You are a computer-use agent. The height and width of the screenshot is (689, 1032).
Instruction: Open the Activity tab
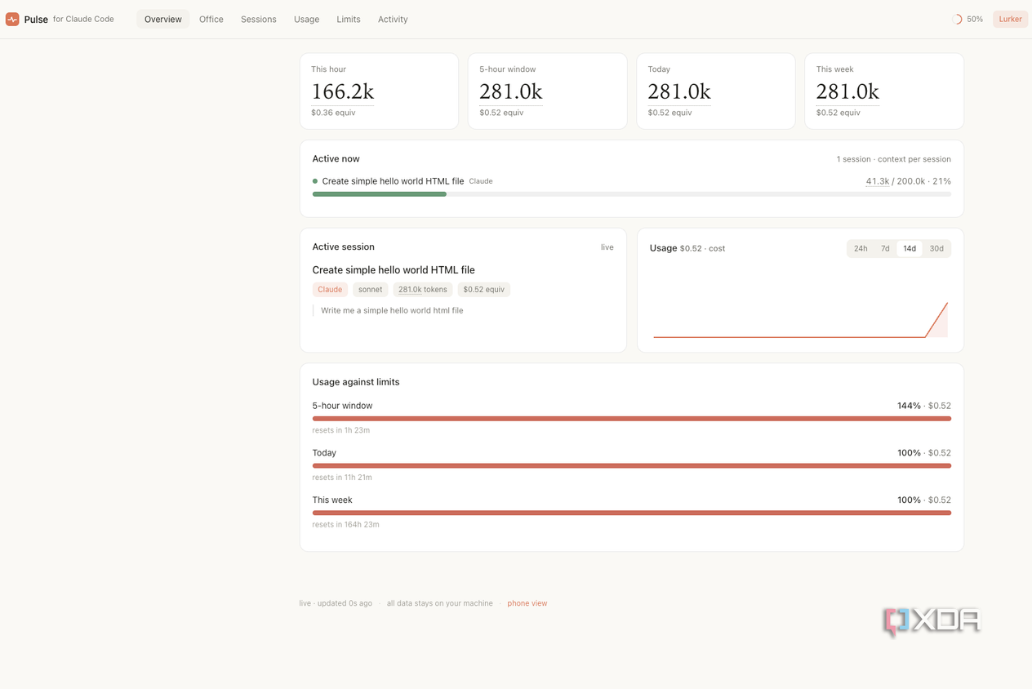393,19
